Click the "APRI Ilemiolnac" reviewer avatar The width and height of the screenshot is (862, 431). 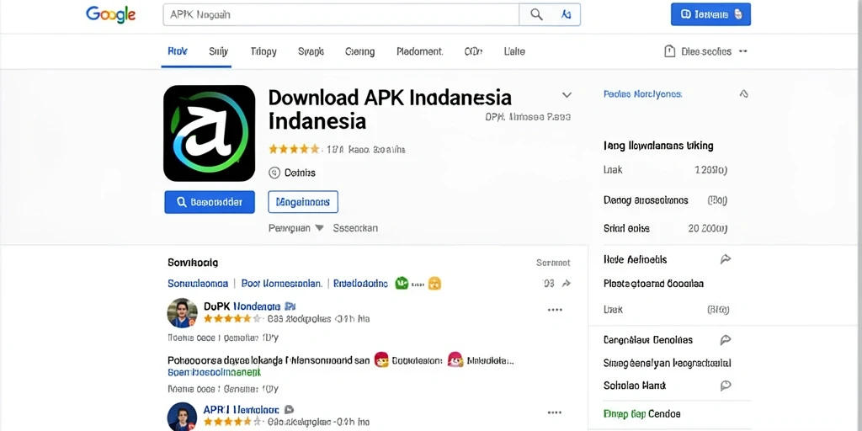(182, 416)
